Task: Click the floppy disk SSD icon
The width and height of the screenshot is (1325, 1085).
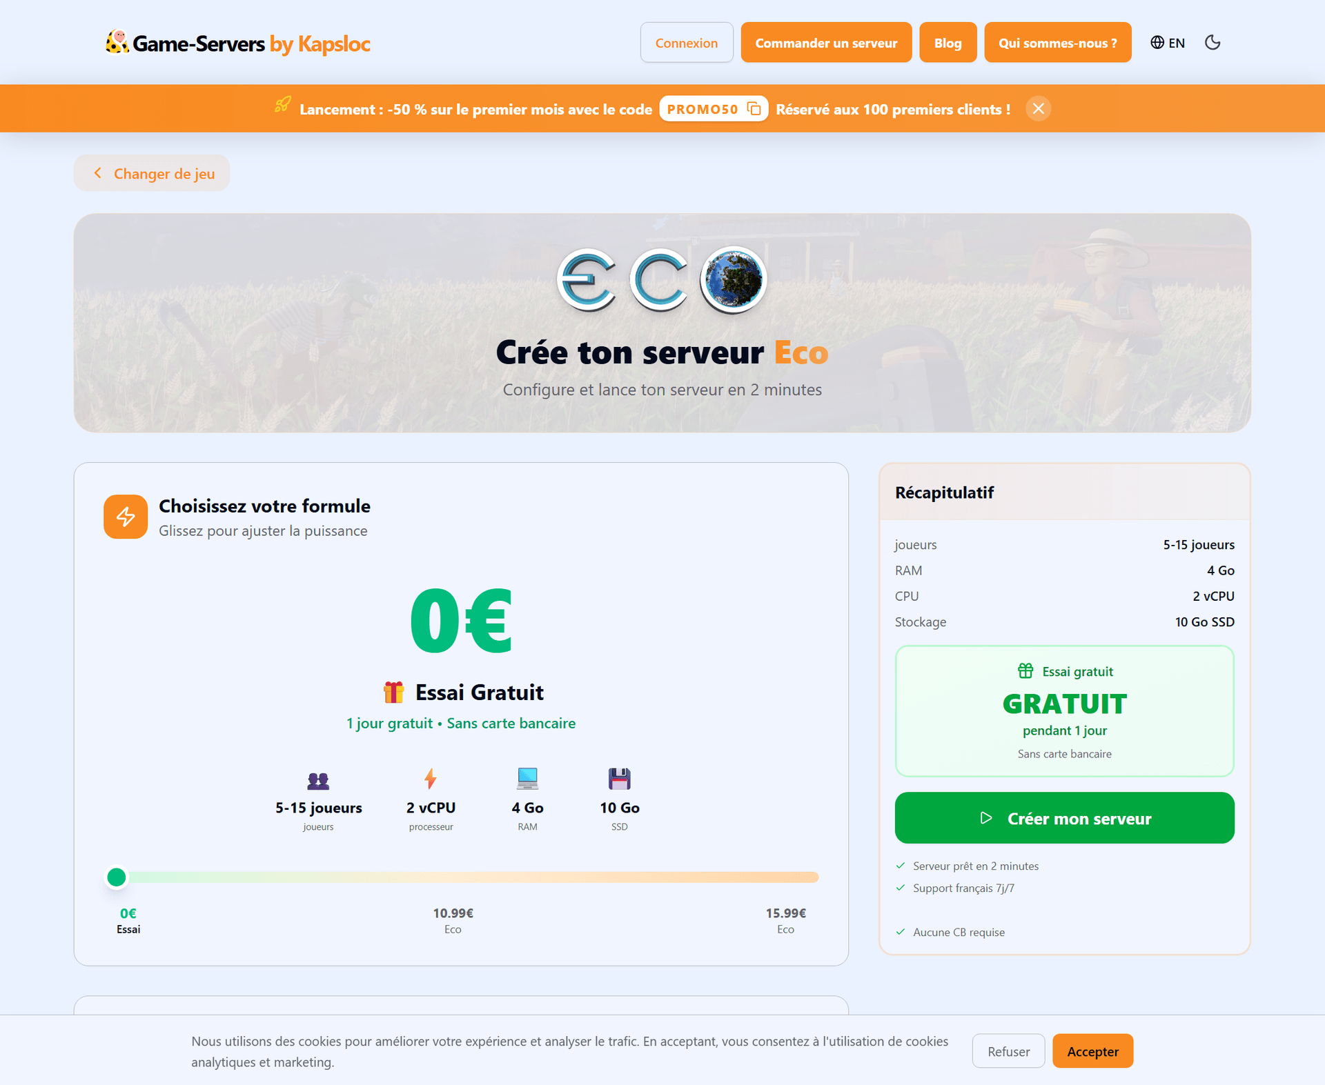Action: point(620,779)
